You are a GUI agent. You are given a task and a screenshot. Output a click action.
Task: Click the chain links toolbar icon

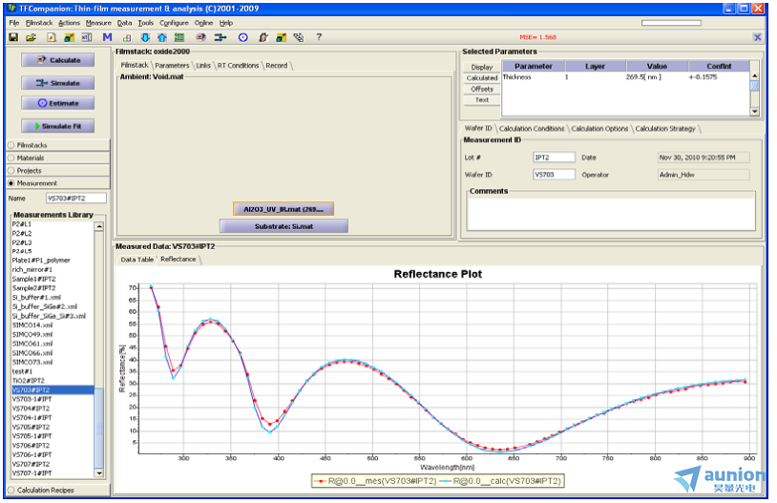(299, 37)
